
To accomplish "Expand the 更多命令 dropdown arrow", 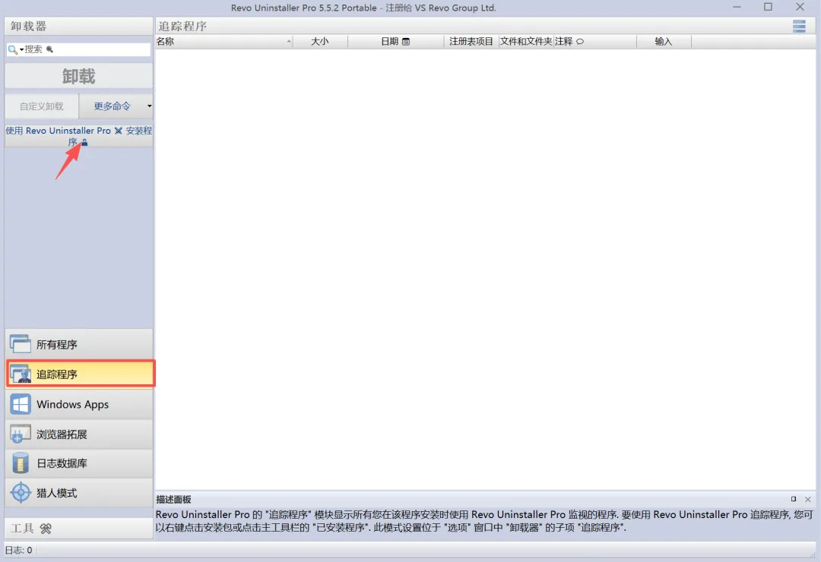I will pyautogui.click(x=149, y=106).
